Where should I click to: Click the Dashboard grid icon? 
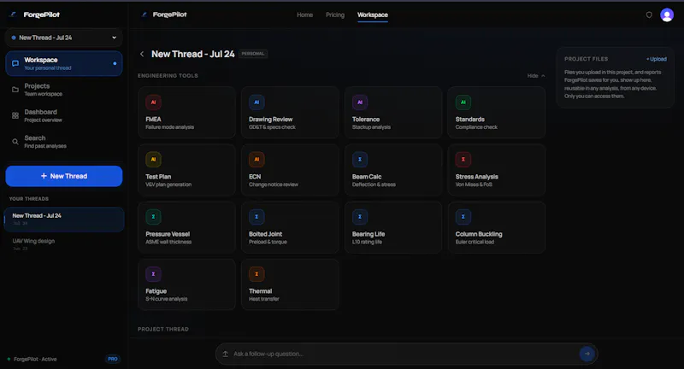point(15,115)
